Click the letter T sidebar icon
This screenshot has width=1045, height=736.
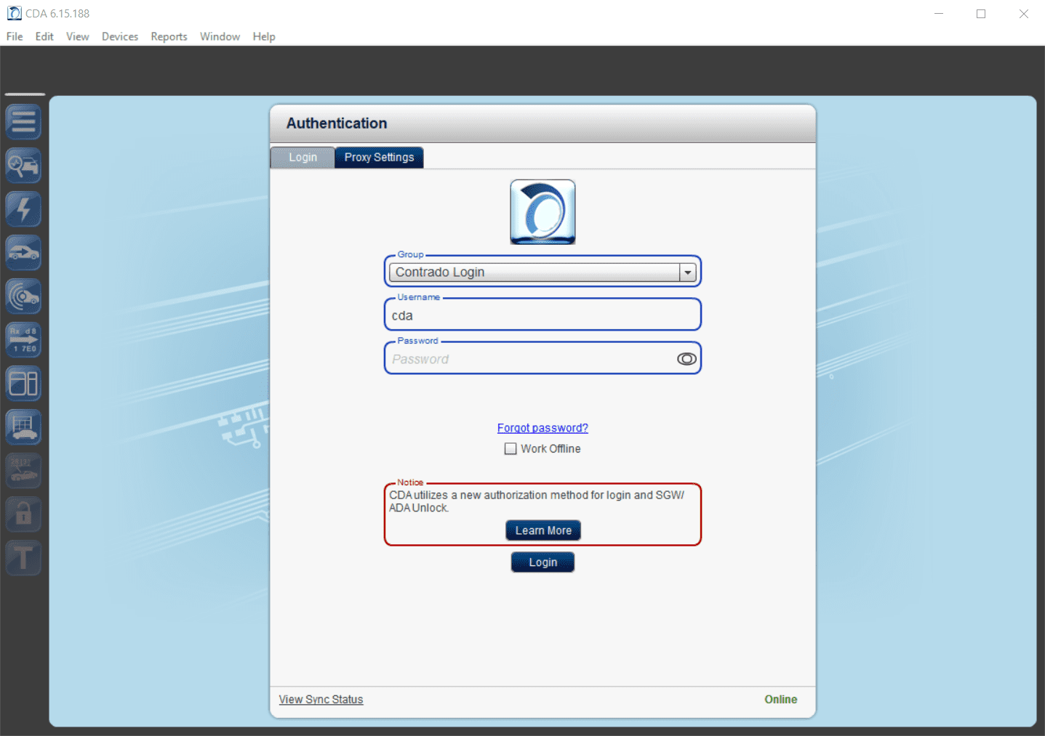(x=23, y=558)
